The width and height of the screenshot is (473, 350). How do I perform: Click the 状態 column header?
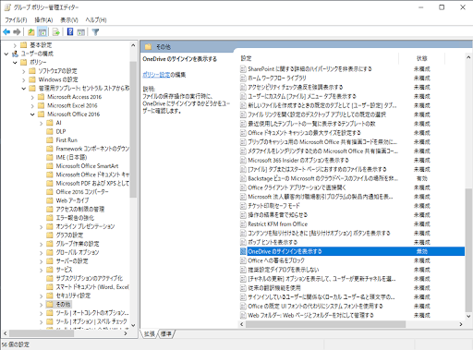pos(422,58)
